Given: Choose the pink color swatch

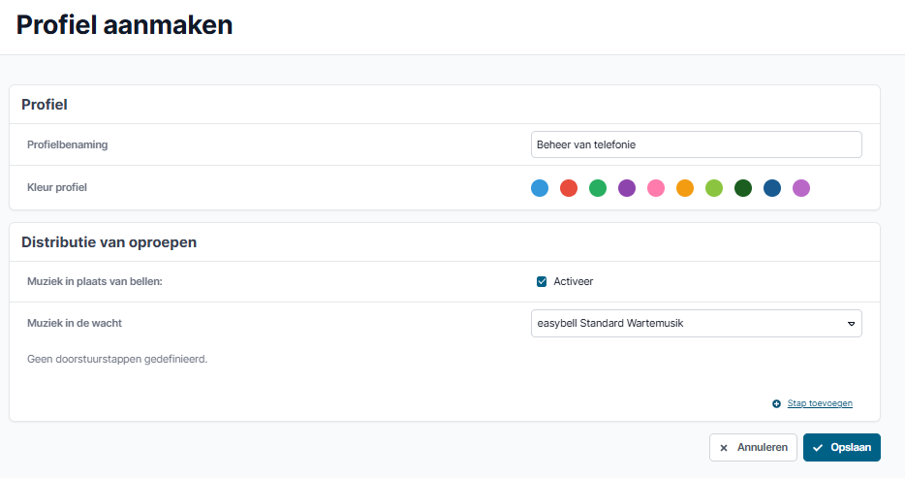Looking at the screenshot, I should click(656, 188).
